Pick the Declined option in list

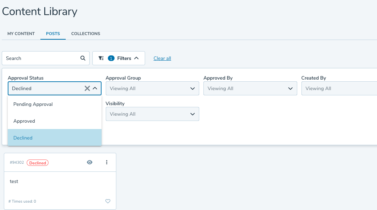[23, 138]
